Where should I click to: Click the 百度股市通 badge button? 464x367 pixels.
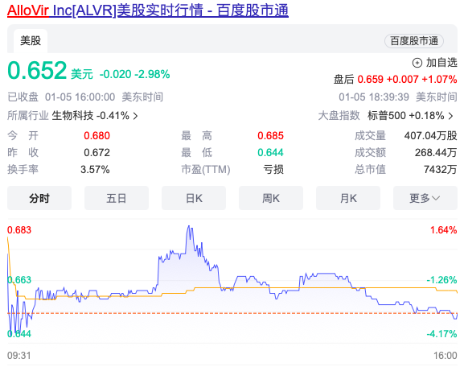(413, 41)
